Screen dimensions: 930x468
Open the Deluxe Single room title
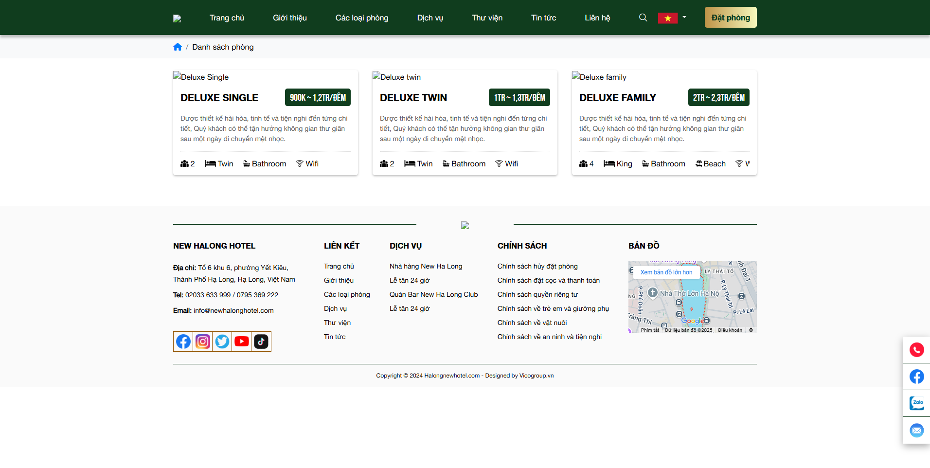pyautogui.click(x=219, y=98)
